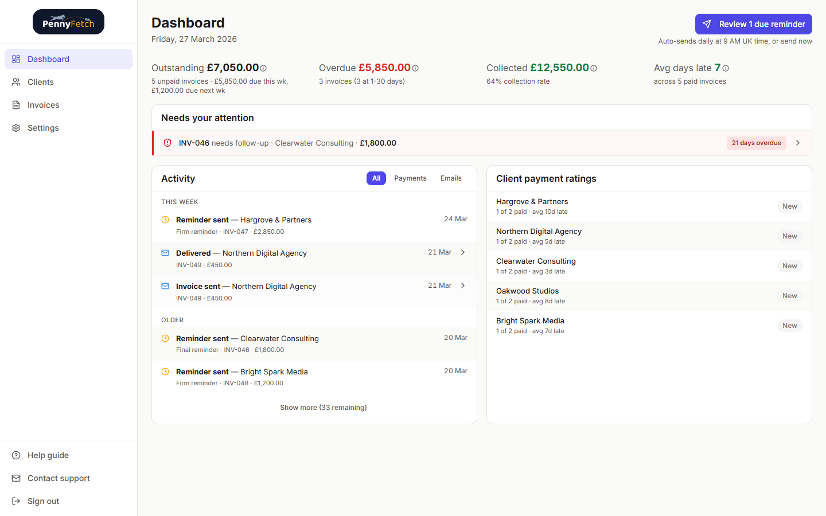Click the PennyFetch logo
Image resolution: width=826 pixels, height=516 pixels.
click(x=68, y=21)
